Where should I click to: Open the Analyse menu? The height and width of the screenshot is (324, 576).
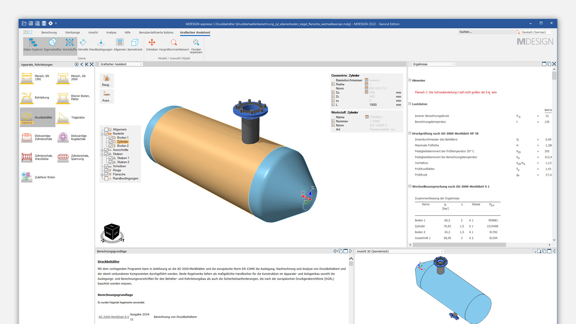point(111,32)
